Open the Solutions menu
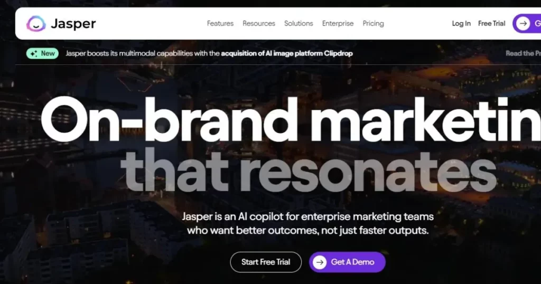The image size is (541, 284). (x=299, y=23)
